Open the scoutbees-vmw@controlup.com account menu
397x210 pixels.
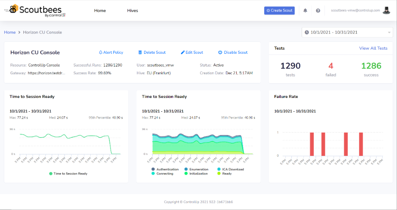click(355, 11)
